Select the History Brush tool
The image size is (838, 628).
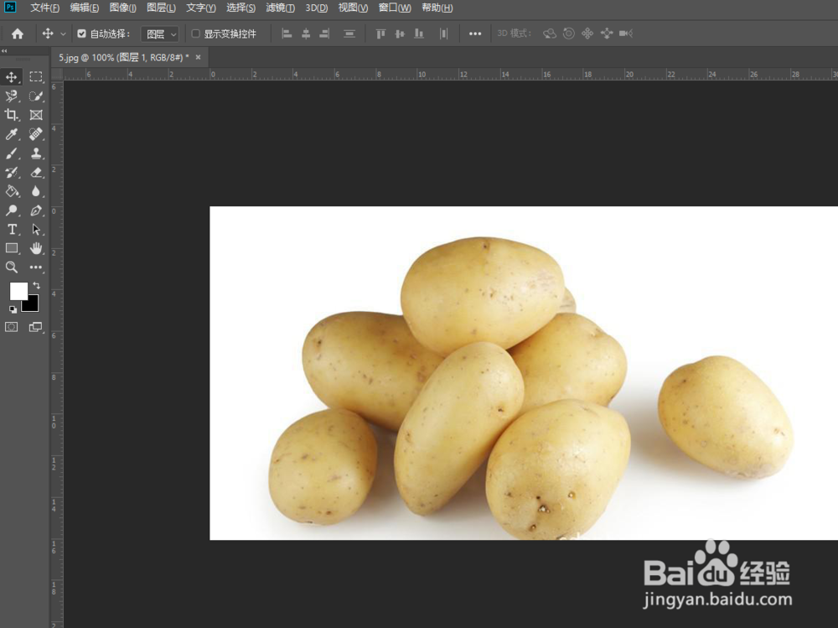(x=11, y=172)
